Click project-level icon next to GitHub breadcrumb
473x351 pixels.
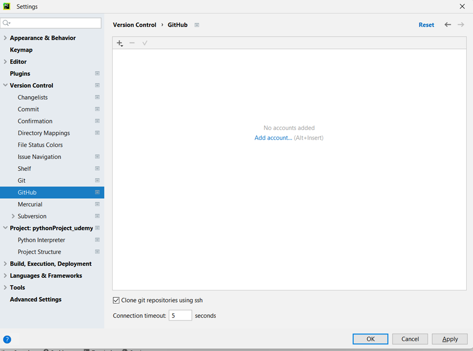click(196, 25)
